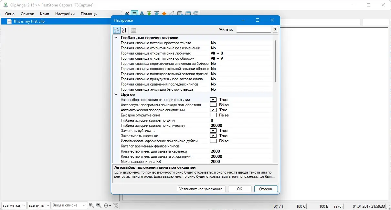Click the orange star favorite icon
This screenshot has height=210, width=391.
click(164, 14)
